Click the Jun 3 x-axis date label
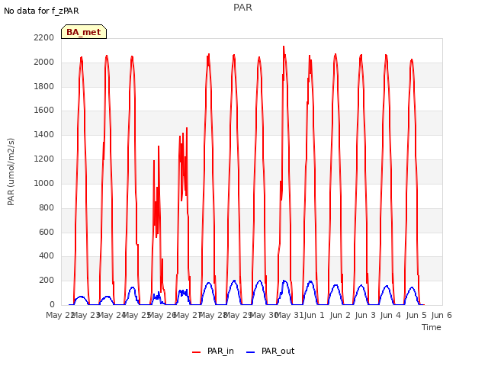The width and height of the screenshot is (488, 366). coord(365,315)
